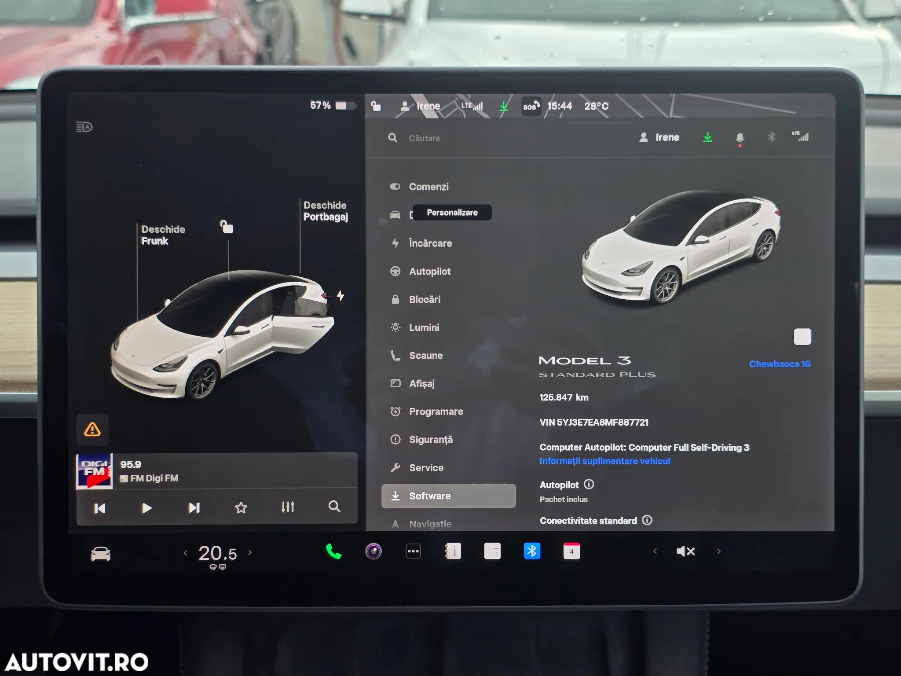Tap the SOS emergency icon
This screenshot has width=901, height=676.
point(531,106)
